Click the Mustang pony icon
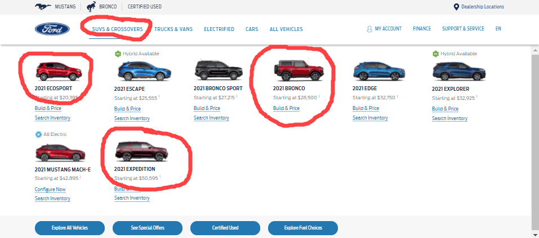 [43, 7]
